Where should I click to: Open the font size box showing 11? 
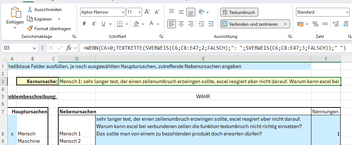coord(134,12)
